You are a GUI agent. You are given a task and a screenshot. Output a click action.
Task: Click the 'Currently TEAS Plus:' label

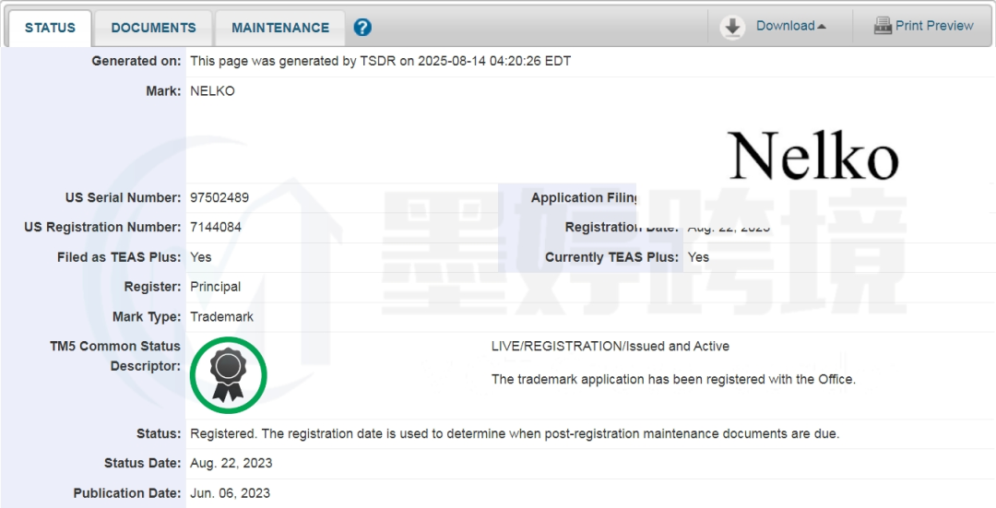[x=611, y=257]
